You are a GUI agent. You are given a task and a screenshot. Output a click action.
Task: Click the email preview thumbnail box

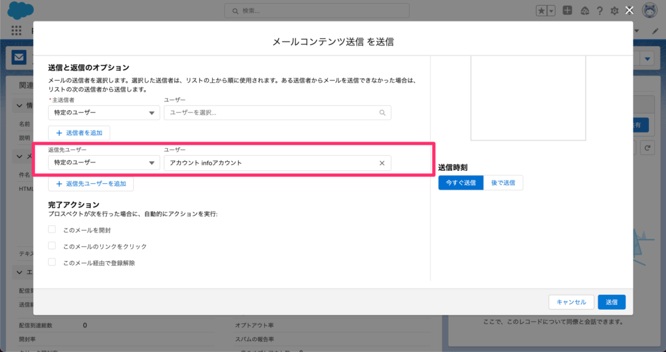point(528,98)
